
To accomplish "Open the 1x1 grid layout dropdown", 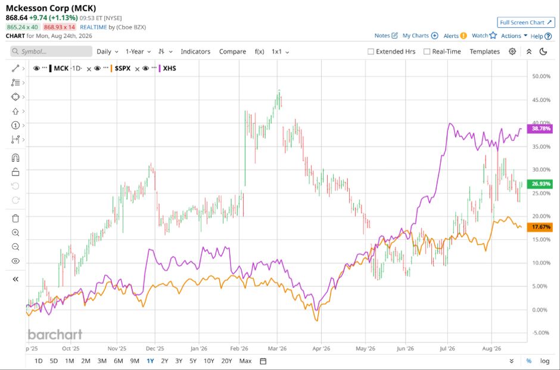I will (280, 52).
